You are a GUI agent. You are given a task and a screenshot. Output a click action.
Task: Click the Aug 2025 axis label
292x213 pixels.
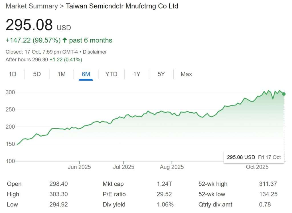(x=172, y=167)
